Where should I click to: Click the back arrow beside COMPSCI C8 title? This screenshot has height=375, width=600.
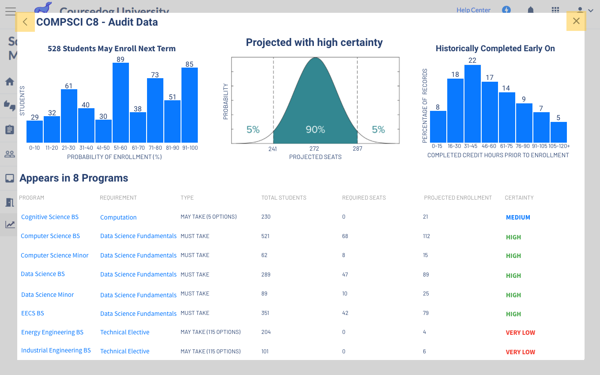25,22
